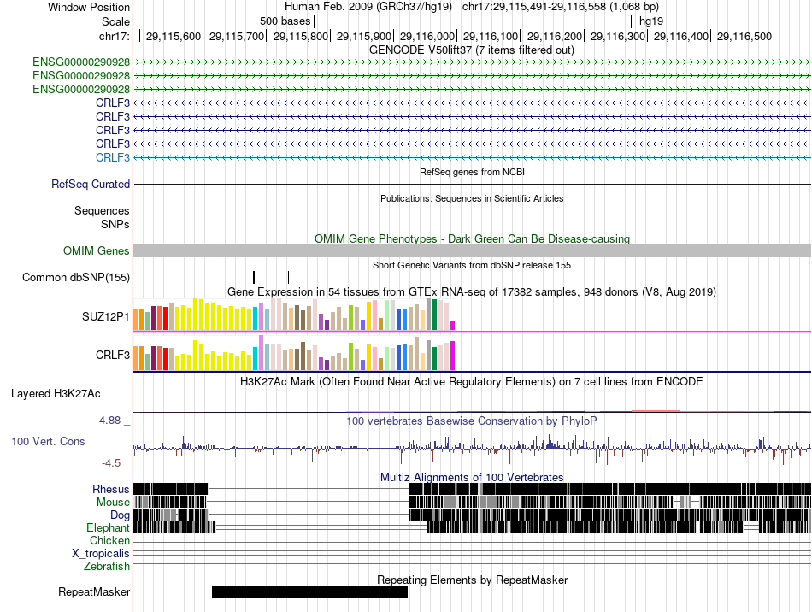Click the Layered H3K27Ac label

tap(56, 394)
